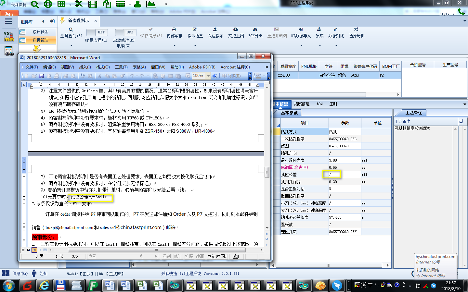Expand dropdown arrow under MI数据导入
468x292 pixels.
(x=301, y=46)
